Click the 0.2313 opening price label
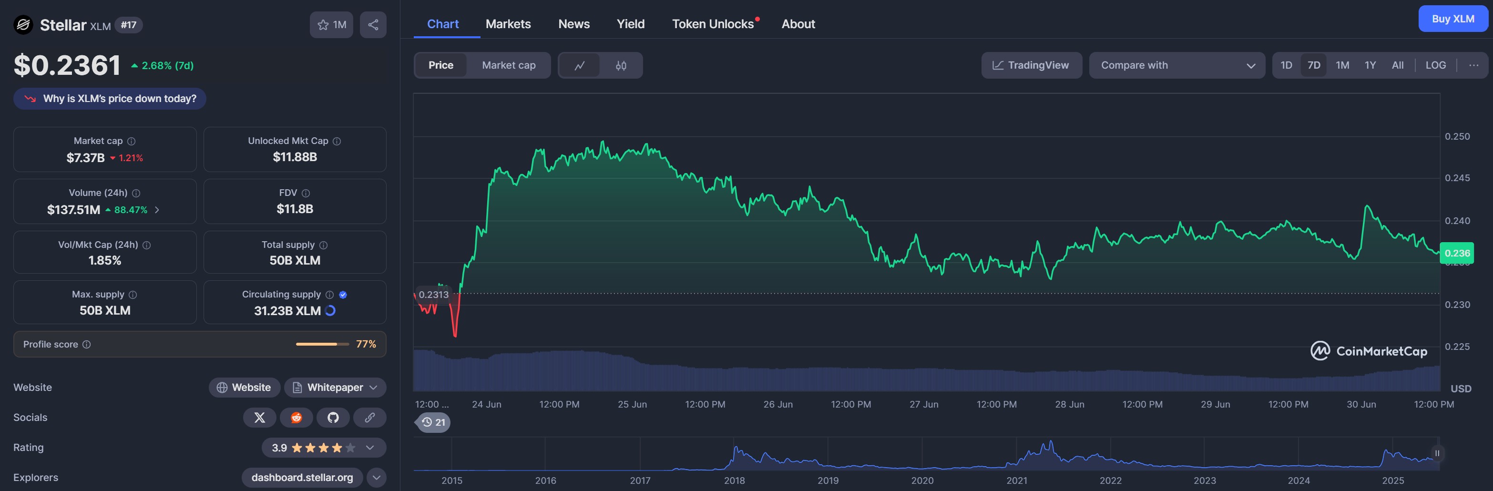This screenshot has width=1493, height=491. click(x=433, y=295)
